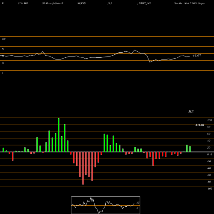Click value 17 in the mini chart
Viewport: 214px width, 214px height.
click(x=138, y=203)
